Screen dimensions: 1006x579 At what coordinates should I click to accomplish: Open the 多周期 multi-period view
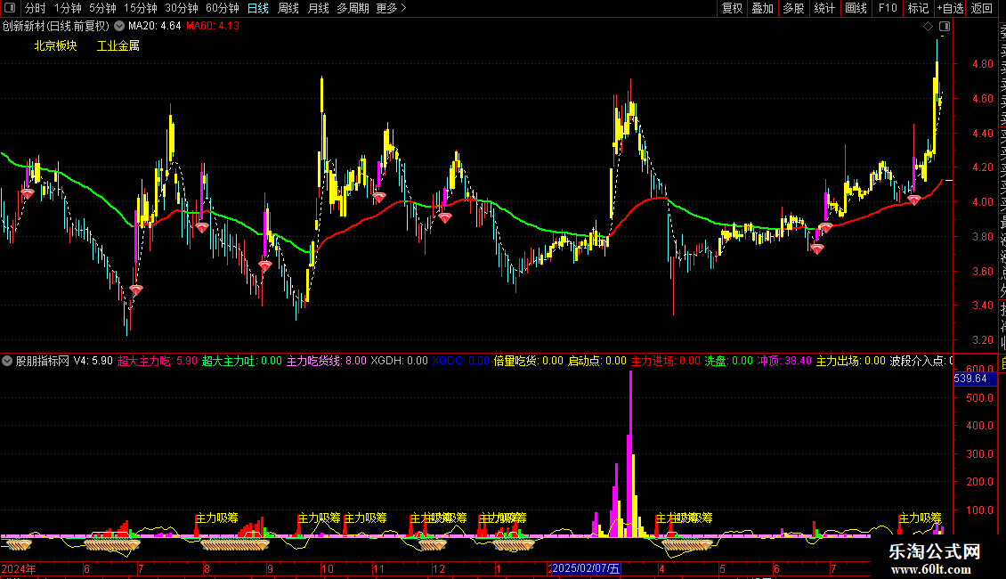pyautogui.click(x=353, y=8)
